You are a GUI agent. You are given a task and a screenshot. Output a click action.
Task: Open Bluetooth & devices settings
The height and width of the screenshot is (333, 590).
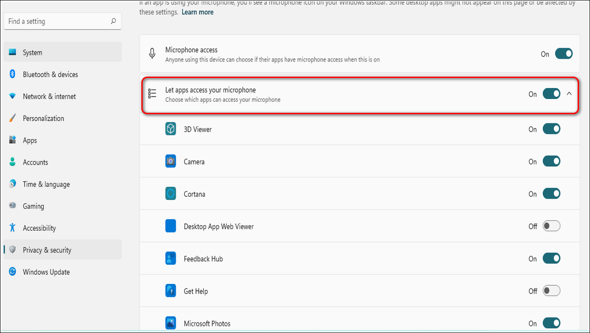tap(50, 74)
